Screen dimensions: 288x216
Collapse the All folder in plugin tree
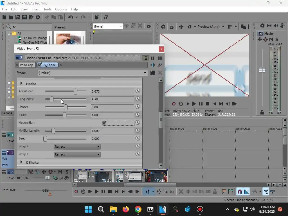9,33
